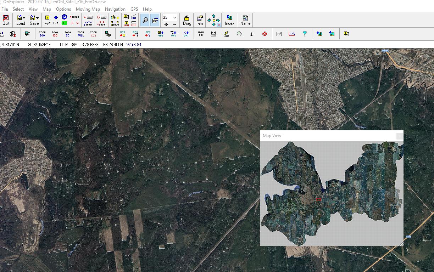Click the man overboard lifebuoy icon
Image resolution: width=434 pixels, height=272 pixels.
click(x=265, y=34)
